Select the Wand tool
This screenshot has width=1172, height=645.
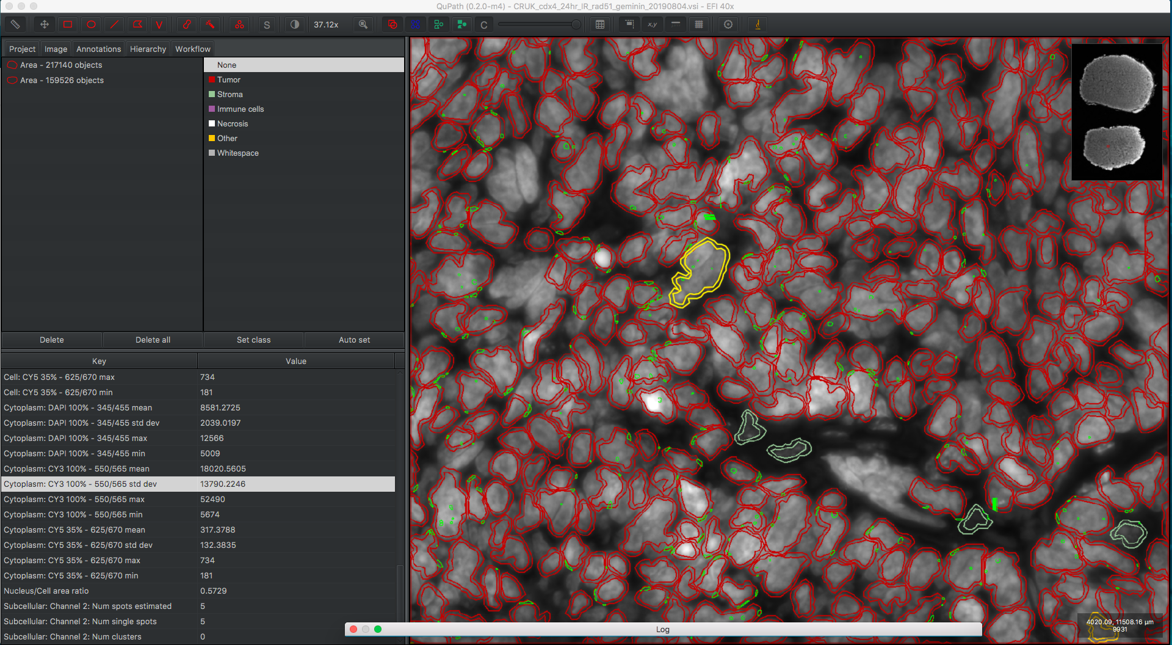click(210, 24)
